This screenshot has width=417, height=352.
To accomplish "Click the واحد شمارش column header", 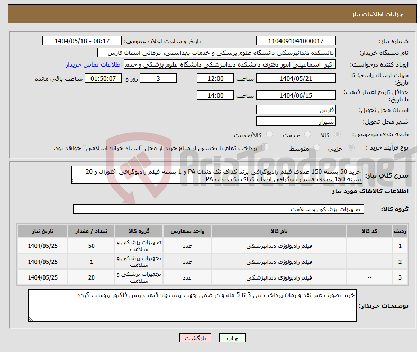I will point(187,231).
